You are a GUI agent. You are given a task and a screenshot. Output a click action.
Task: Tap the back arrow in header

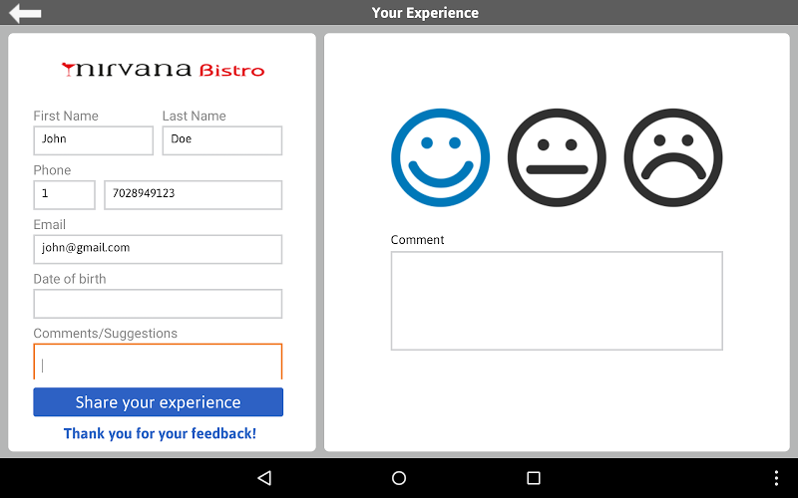click(25, 13)
